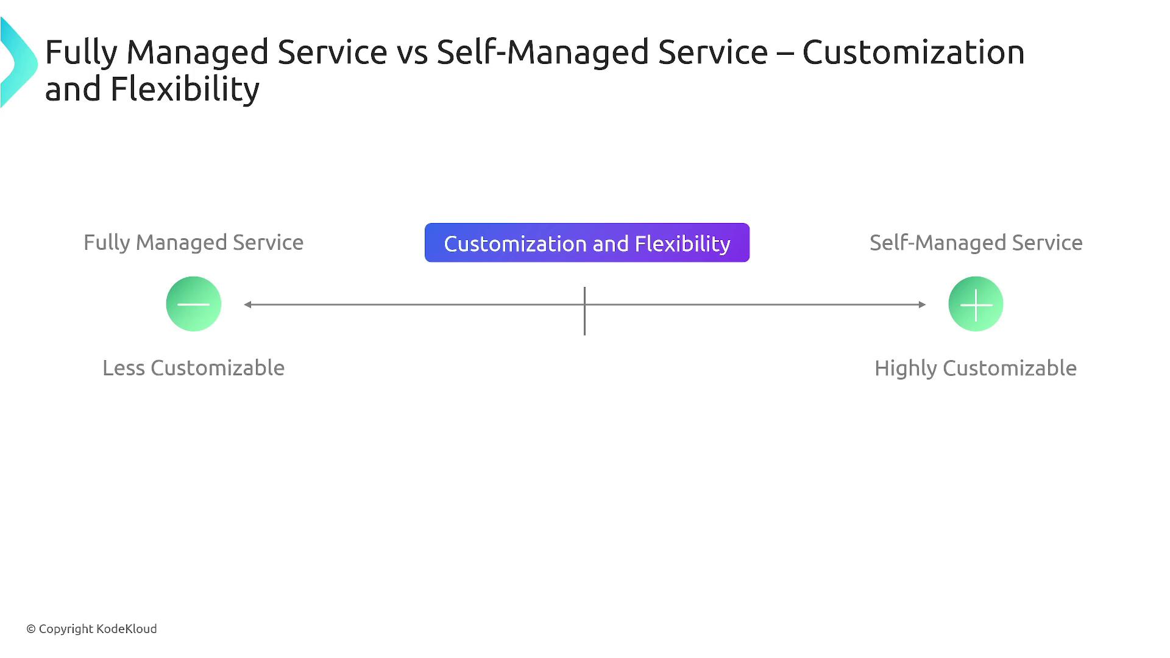Select the Less Customizable caption
Screen dimensions: 1170x658
193,368
